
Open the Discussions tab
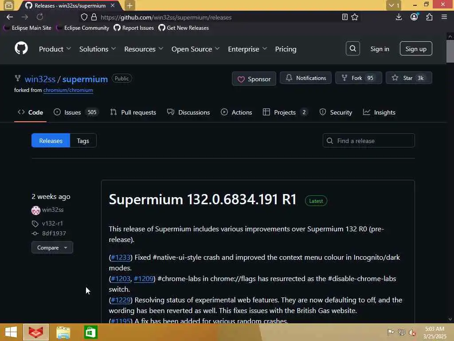(x=188, y=112)
